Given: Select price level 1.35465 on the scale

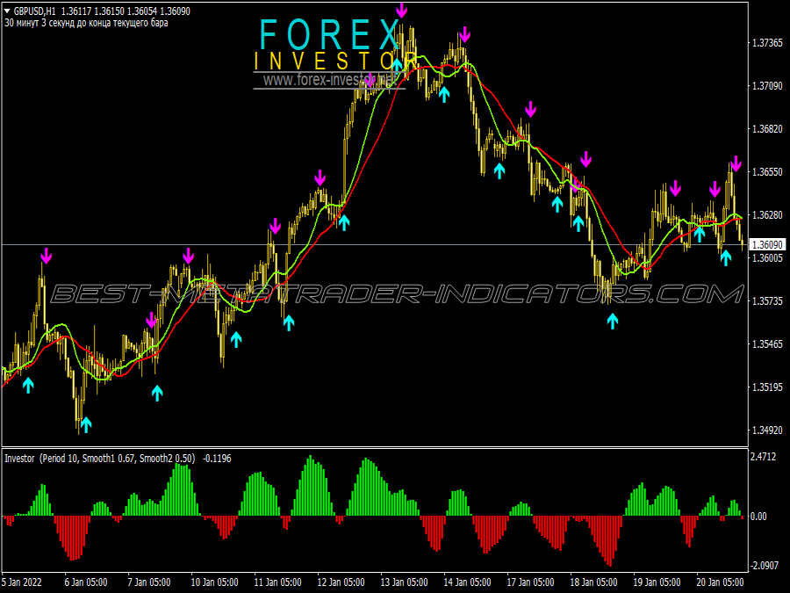Looking at the screenshot, I should (767, 344).
